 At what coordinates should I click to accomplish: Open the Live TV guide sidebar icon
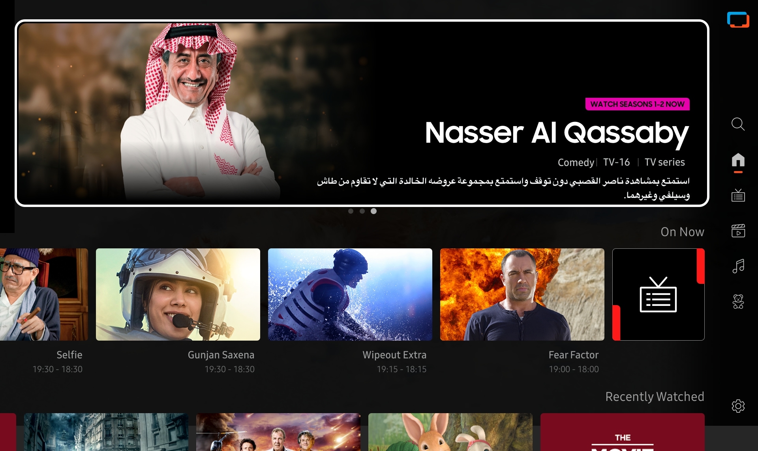pyautogui.click(x=738, y=195)
